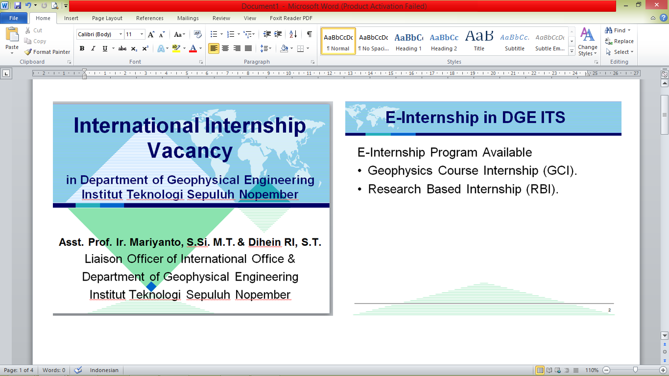Open the font size dropdown

[x=142, y=34]
